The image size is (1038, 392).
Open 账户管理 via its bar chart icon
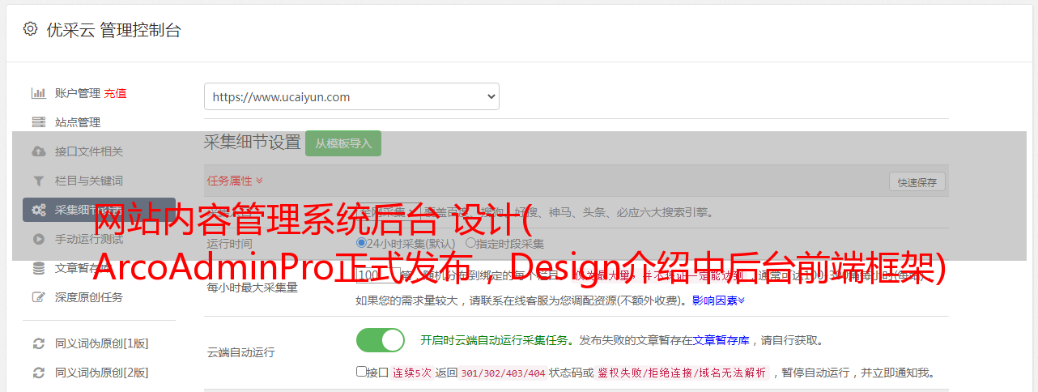point(38,93)
